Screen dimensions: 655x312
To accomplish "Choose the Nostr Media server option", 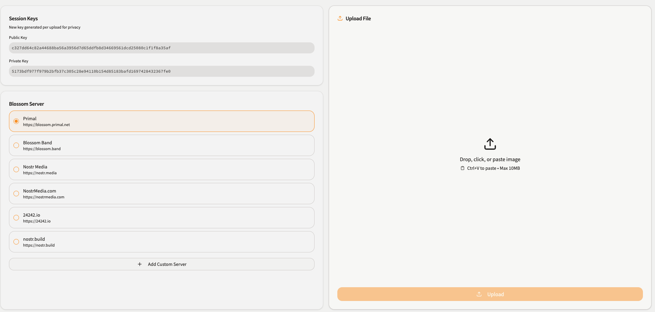I will (x=16, y=169).
